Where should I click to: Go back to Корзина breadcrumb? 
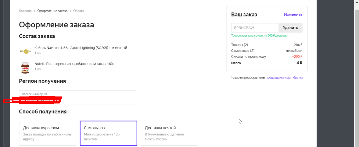(25, 11)
